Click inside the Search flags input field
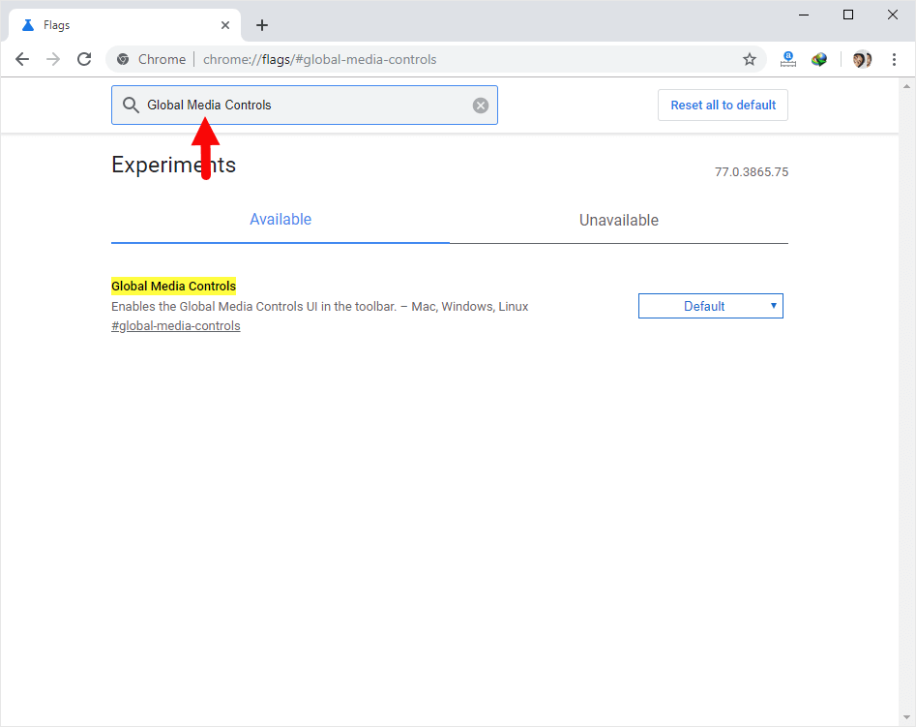 coord(305,106)
